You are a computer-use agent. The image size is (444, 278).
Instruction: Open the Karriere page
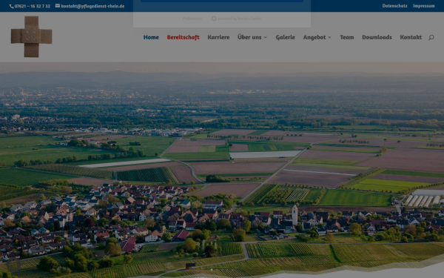coord(218,37)
